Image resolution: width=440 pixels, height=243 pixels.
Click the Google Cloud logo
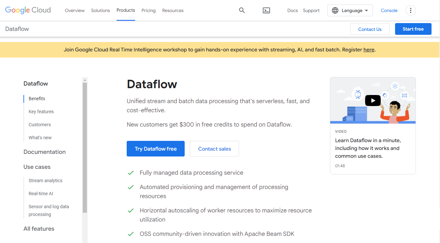[x=28, y=10]
